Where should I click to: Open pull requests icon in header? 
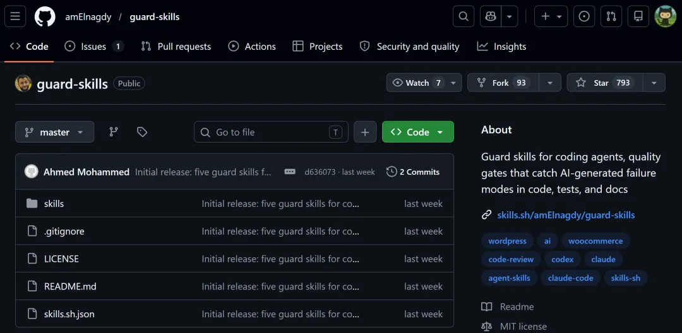611,16
